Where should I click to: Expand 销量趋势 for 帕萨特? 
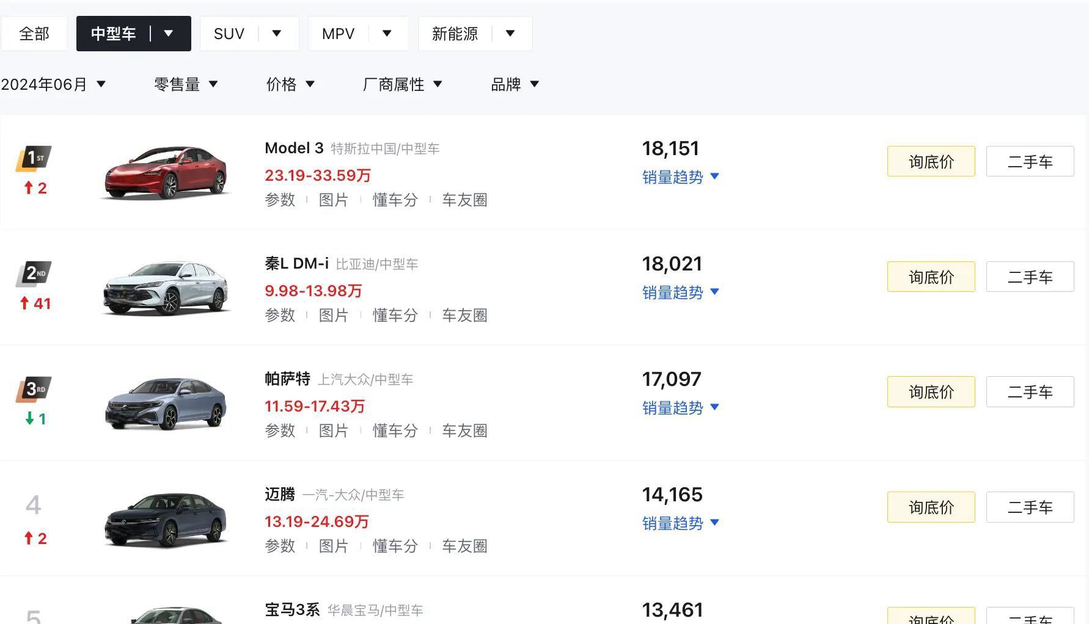(681, 408)
